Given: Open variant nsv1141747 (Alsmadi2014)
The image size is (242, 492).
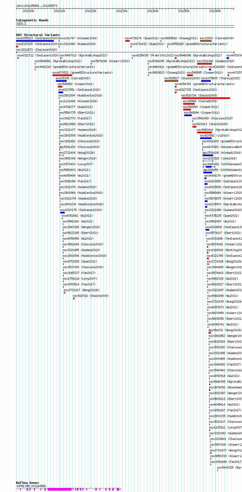Looking at the screenshot, I should (x=78, y=38).
